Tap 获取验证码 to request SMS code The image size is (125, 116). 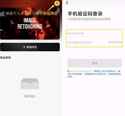click(115, 42)
